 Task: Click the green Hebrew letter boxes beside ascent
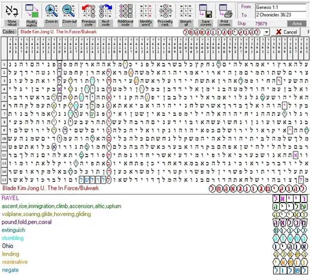290,206
